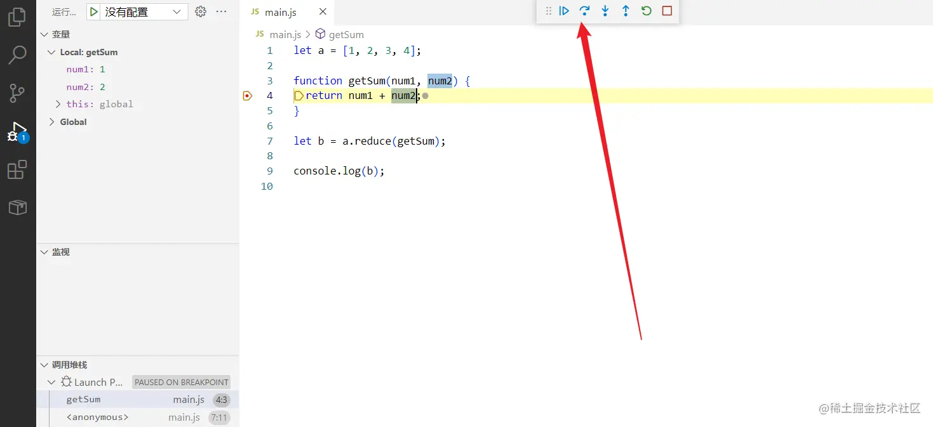Select variable num1: 1
Screen dimensions: 933x427
point(86,69)
